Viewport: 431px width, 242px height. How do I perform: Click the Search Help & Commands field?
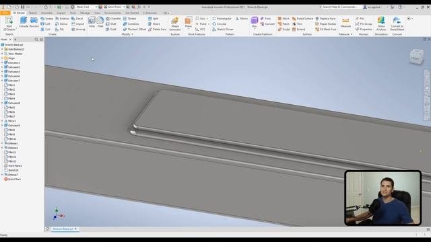339,7
